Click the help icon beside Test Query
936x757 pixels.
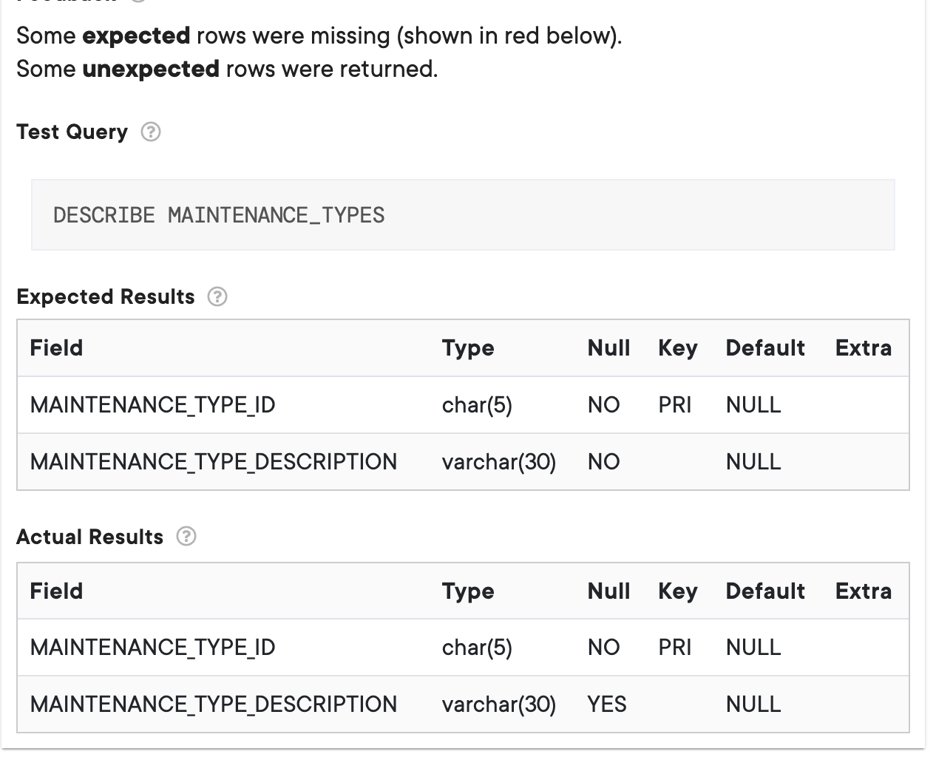pyautogui.click(x=151, y=132)
